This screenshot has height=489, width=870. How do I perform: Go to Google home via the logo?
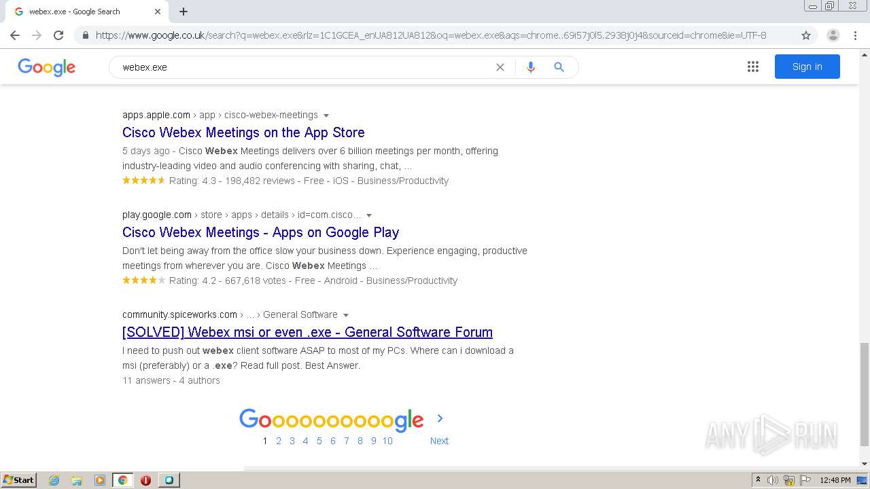46,67
